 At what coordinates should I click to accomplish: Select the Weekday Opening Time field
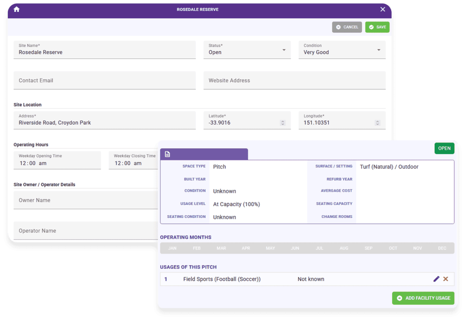(x=57, y=160)
